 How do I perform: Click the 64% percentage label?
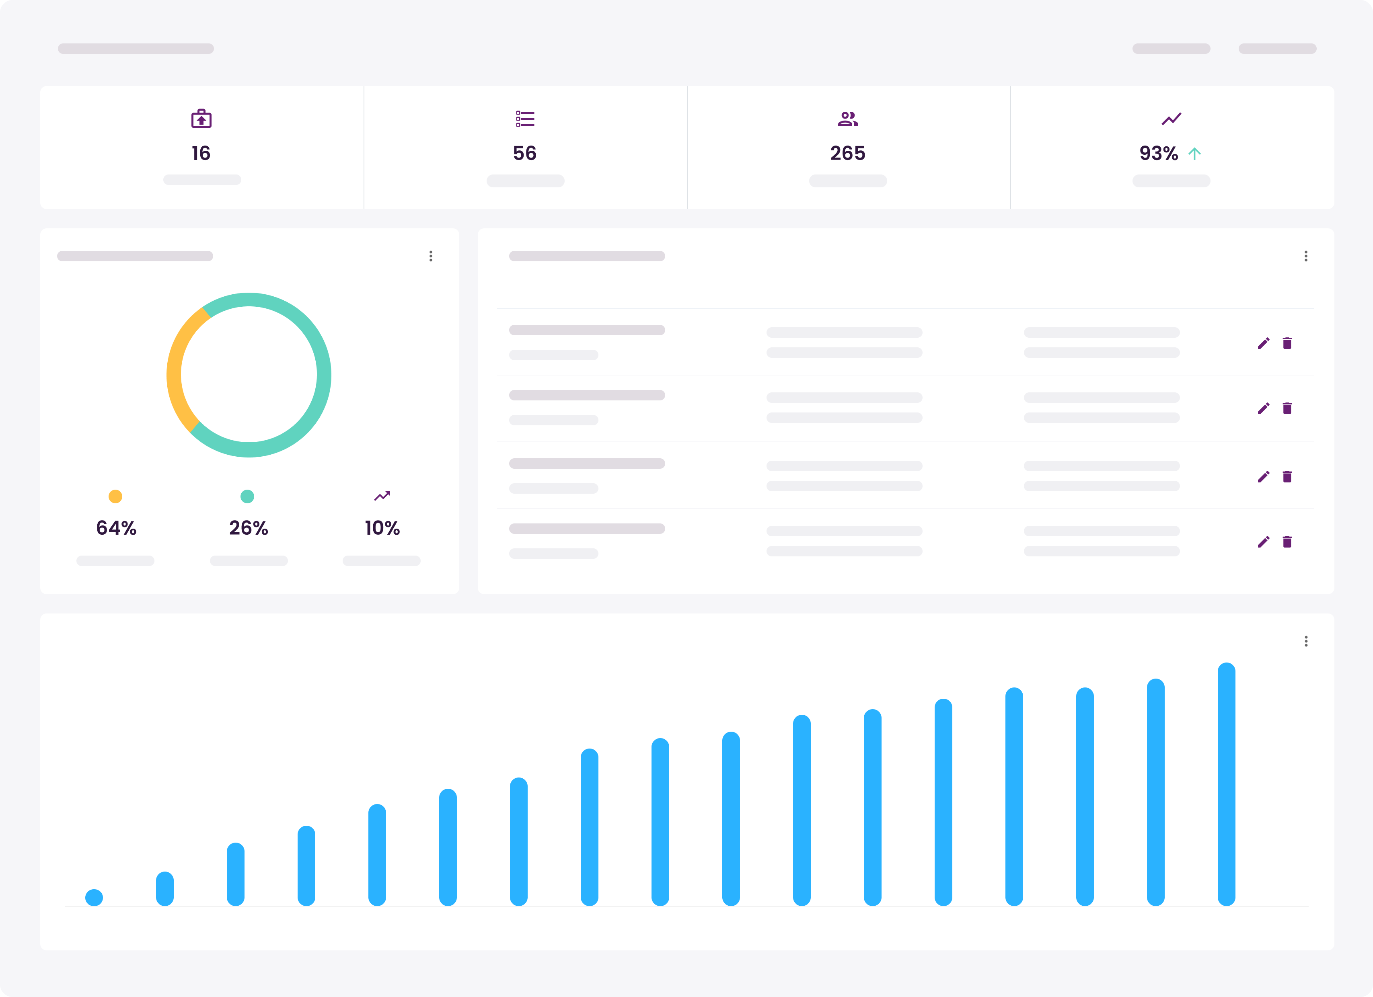pos(115,527)
